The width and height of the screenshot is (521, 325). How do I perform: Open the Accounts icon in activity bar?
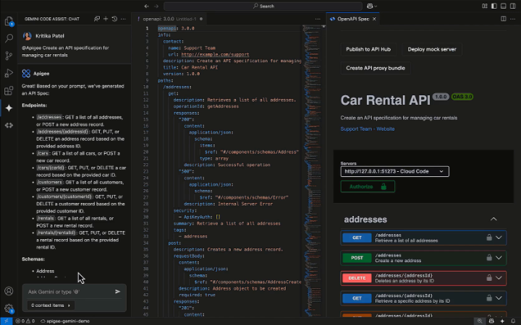point(9,291)
